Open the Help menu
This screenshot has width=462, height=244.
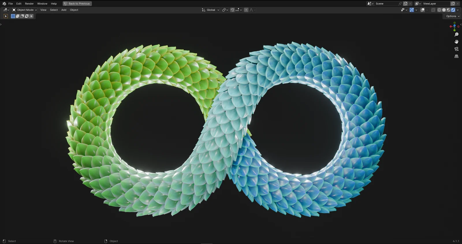pyautogui.click(x=54, y=3)
